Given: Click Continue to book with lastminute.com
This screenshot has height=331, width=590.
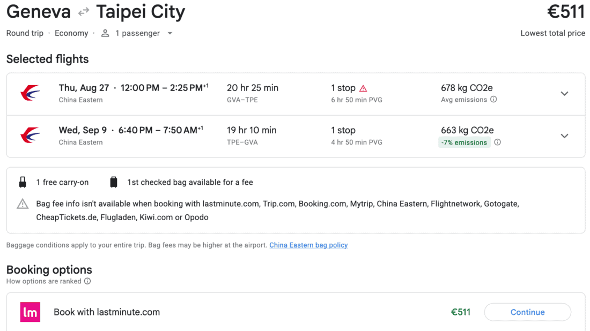Looking at the screenshot, I should pos(528,312).
